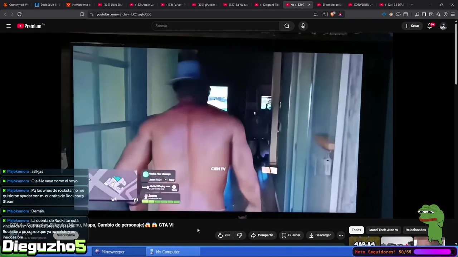Open Brave Rewards triangle icon
This screenshot has height=257, width=458.
pyautogui.click(x=340, y=14)
